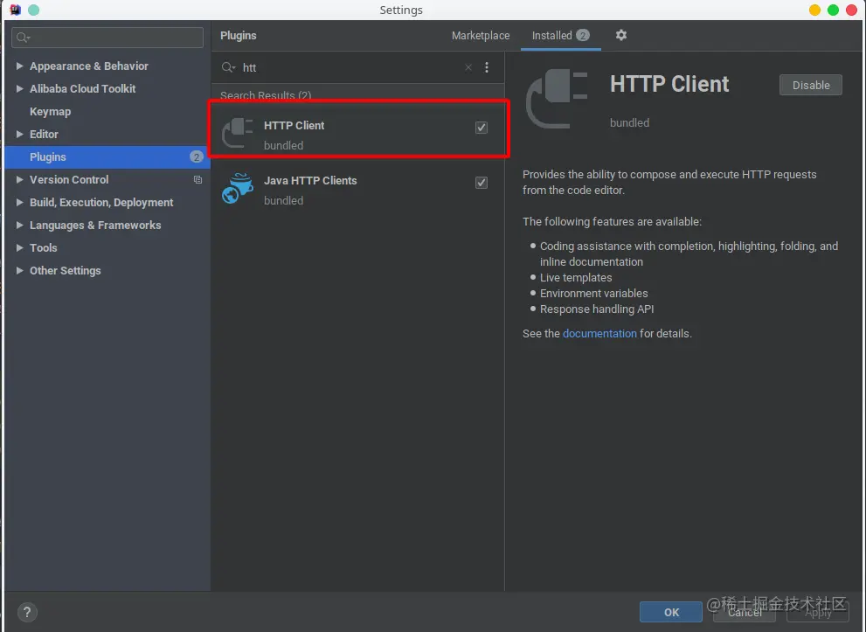Viewport: 866px width, 632px height.
Task: Expand Alibaba Cloud Toolkit arrow
Action: [x=20, y=88]
